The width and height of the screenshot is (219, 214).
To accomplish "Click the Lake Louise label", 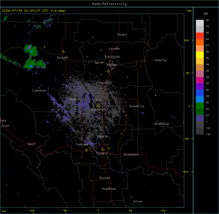I will pos(5,123).
